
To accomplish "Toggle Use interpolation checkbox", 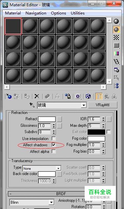I will coord(54,138).
